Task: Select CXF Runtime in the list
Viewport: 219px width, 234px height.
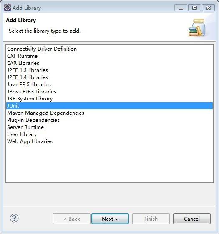Action: pyautogui.click(x=109, y=56)
